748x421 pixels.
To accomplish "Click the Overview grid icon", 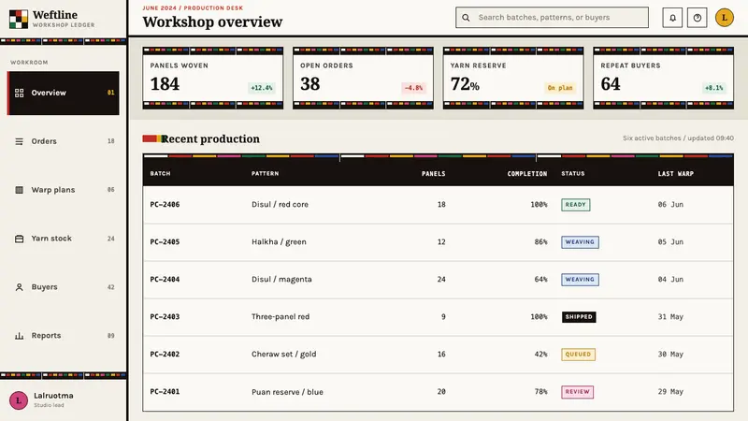I will click(19, 93).
